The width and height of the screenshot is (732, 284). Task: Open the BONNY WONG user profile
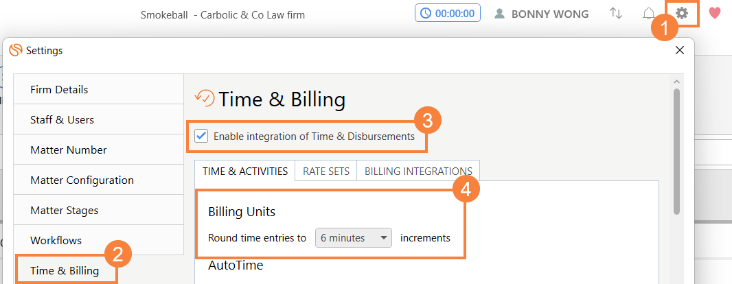pos(542,14)
